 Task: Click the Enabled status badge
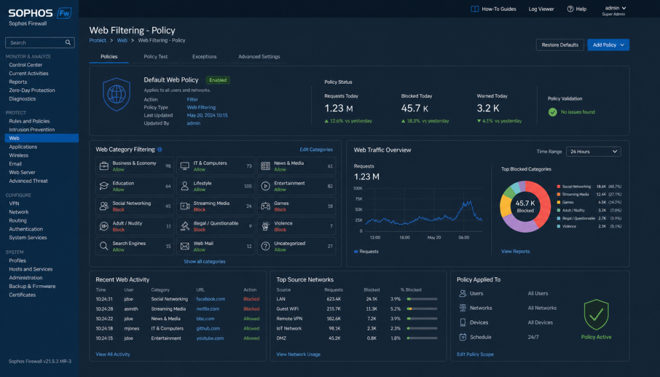coord(218,80)
